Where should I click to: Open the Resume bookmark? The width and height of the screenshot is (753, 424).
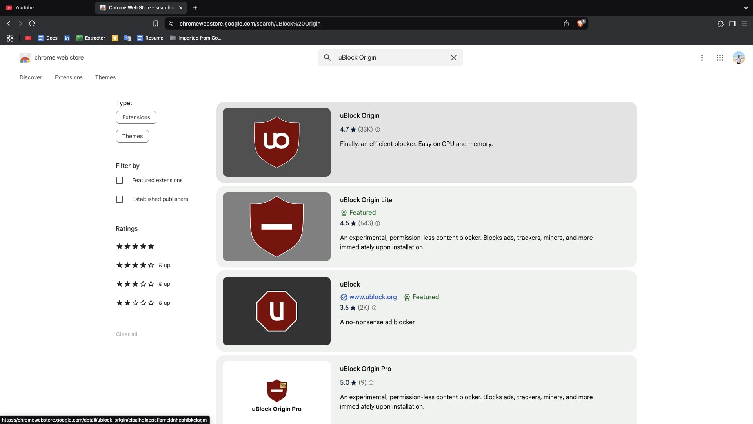[x=150, y=38]
